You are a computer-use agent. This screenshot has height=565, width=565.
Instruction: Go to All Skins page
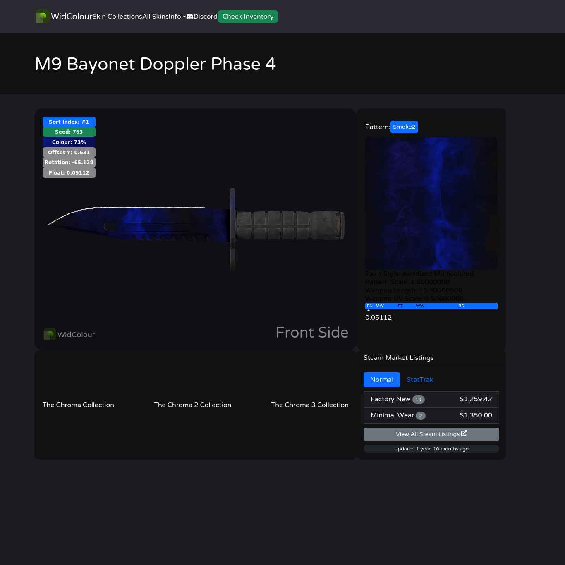coord(156,17)
